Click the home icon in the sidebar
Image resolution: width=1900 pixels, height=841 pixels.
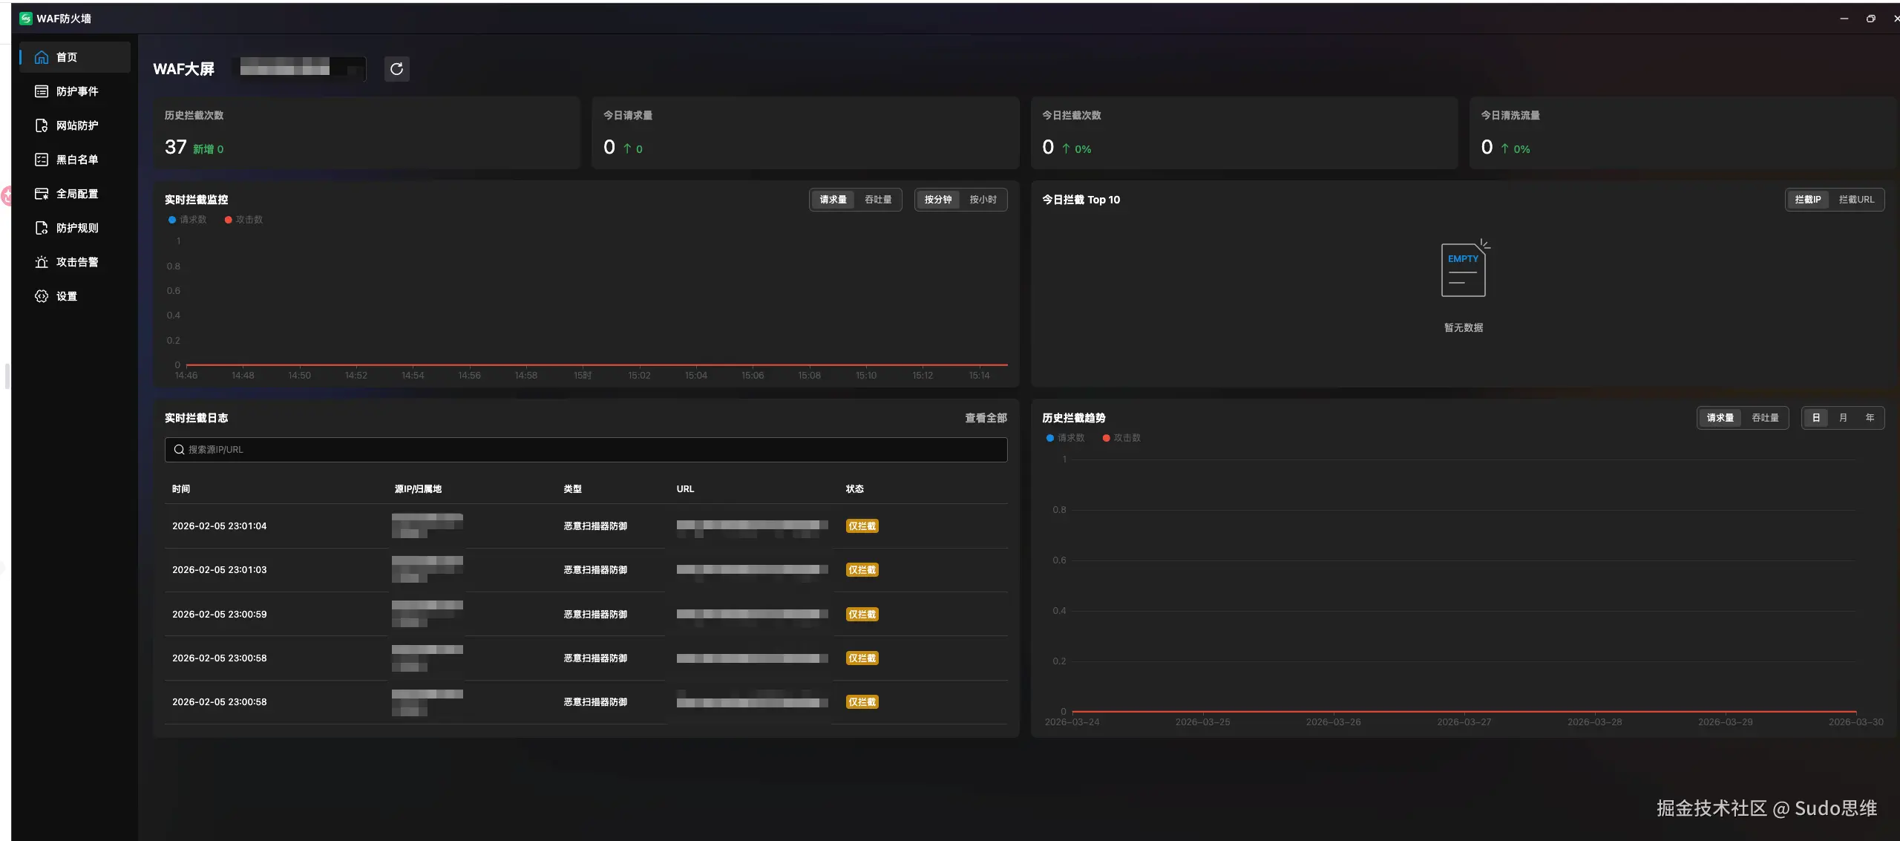pos(42,57)
